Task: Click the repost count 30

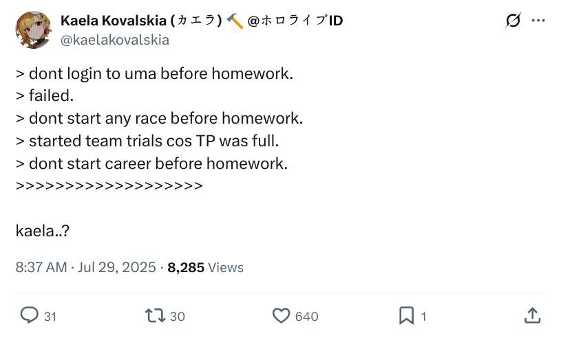Action: (x=177, y=316)
